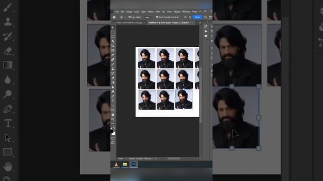Swap foreground and background colors
The width and height of the screenshot is (323, 181).
click(114, 128)
